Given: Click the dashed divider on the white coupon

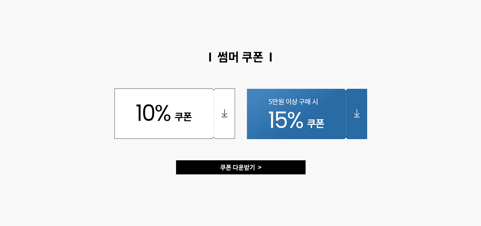Looking at the screenshot, I should coord(214,114).
